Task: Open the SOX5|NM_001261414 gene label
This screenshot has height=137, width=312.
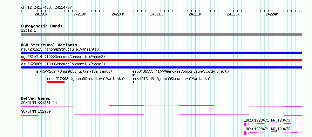Action: pos(39,103)
